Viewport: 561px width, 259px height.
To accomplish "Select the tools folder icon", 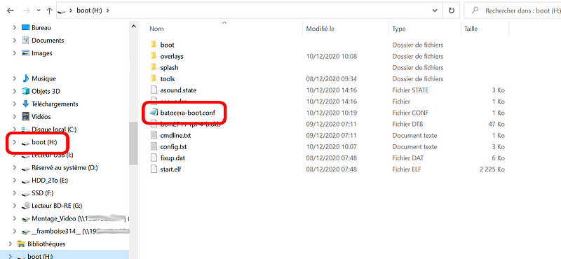I will (x=154, y=78).
